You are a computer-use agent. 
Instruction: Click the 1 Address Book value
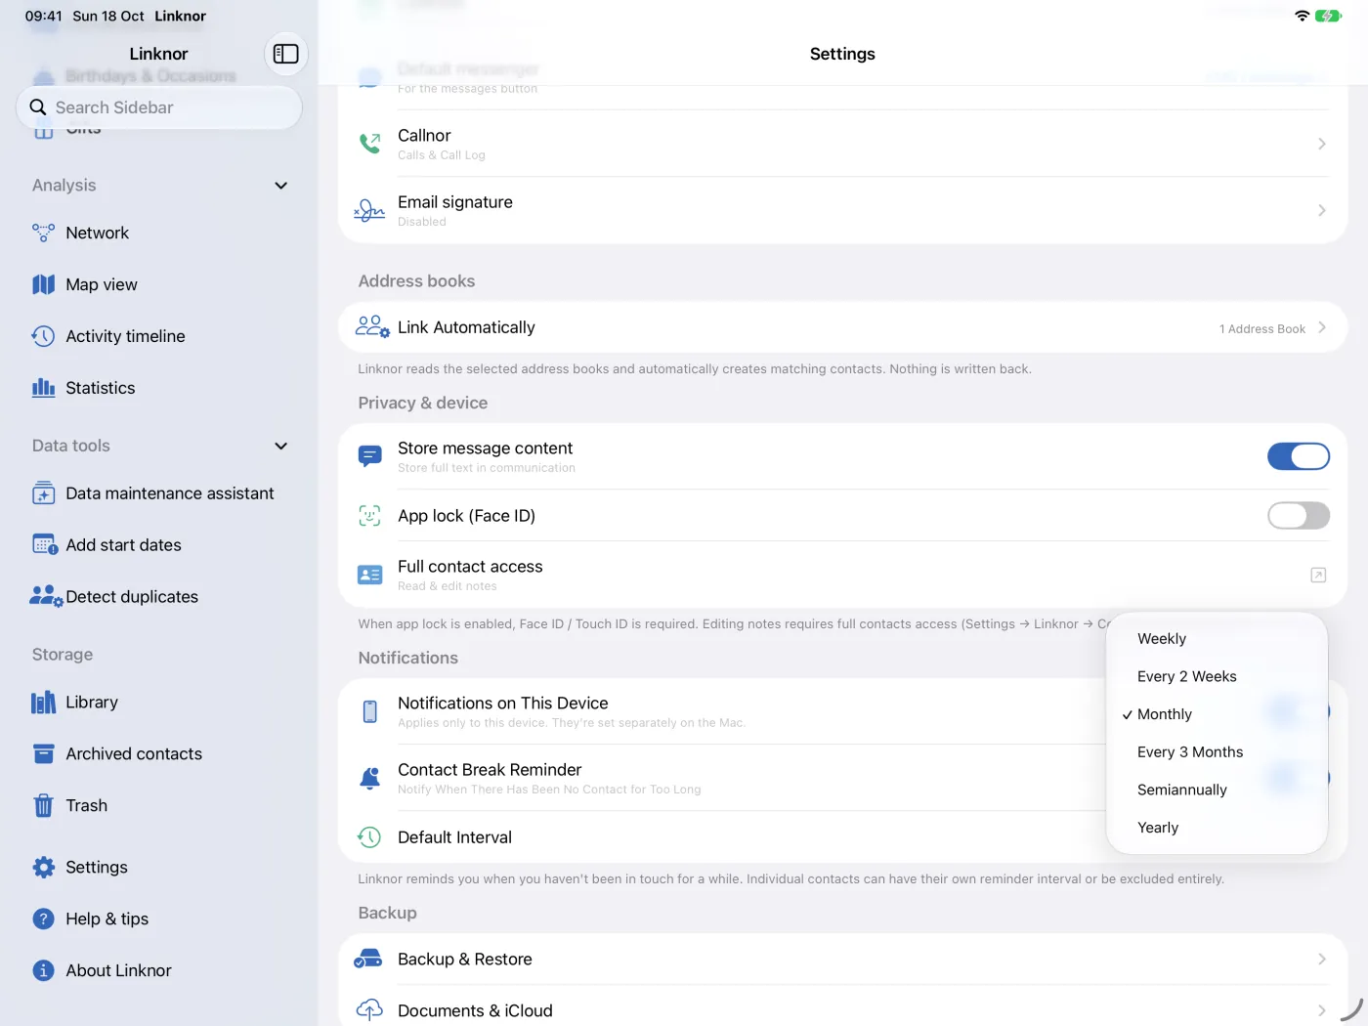tap(1261, 329)
